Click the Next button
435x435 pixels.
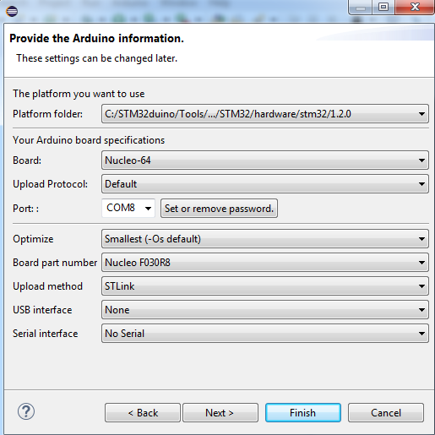point(220,413)
